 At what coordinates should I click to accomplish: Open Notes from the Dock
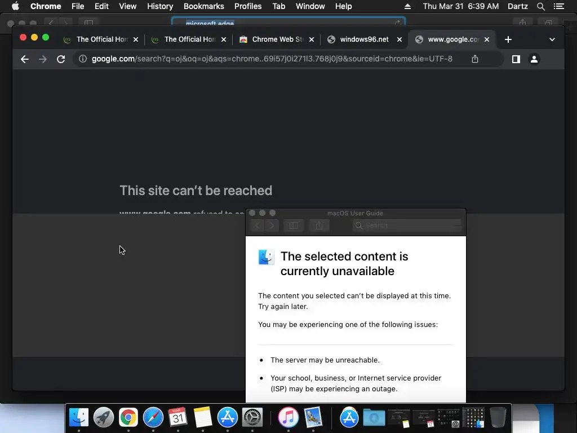click(x=203, y=417)
